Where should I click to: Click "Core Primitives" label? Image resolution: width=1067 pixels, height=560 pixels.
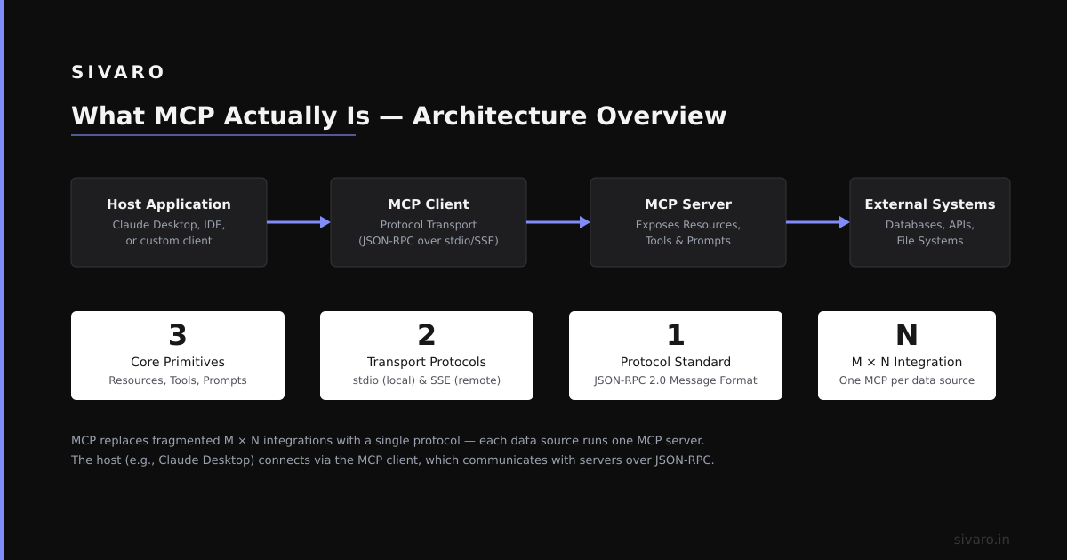coord(178,362)
